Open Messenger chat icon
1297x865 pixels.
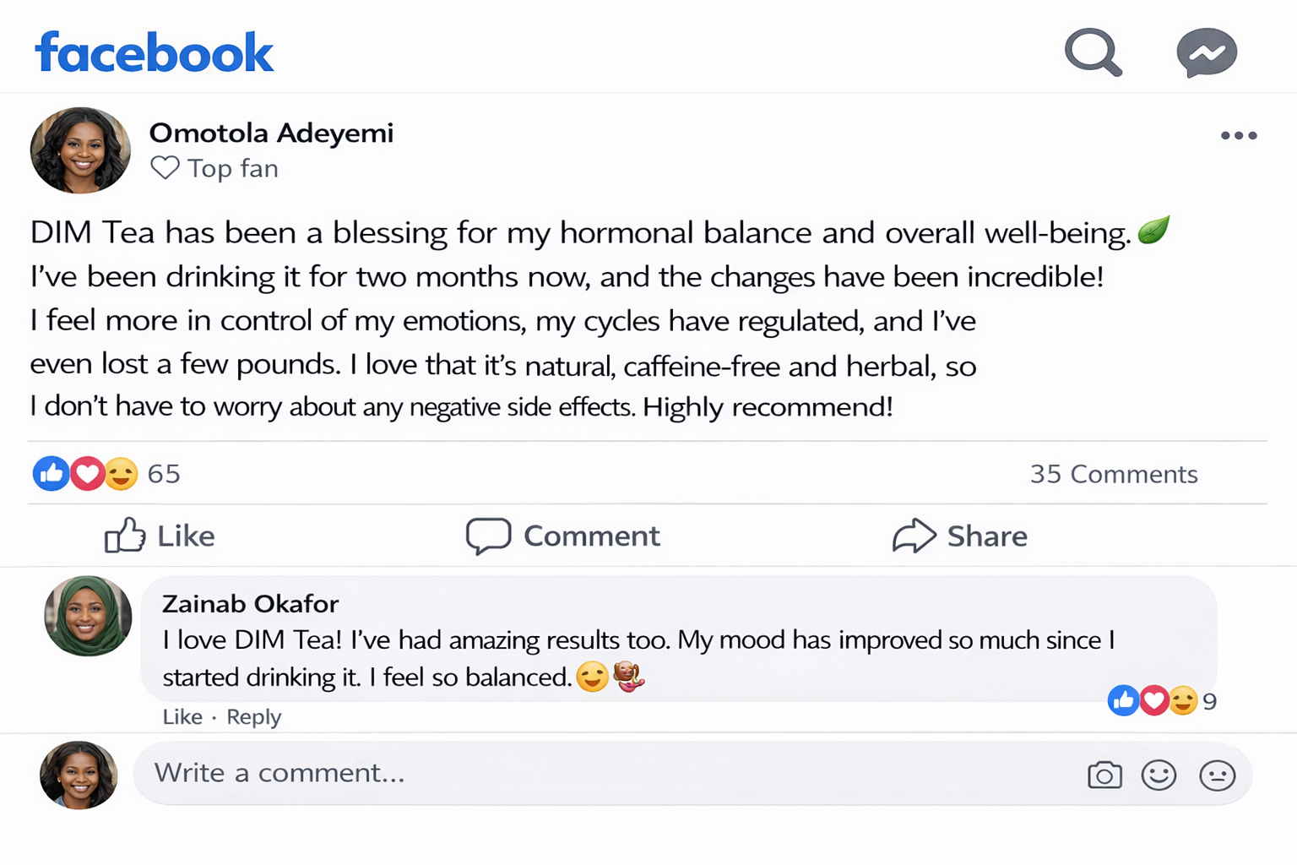(x=1207, y=52)
